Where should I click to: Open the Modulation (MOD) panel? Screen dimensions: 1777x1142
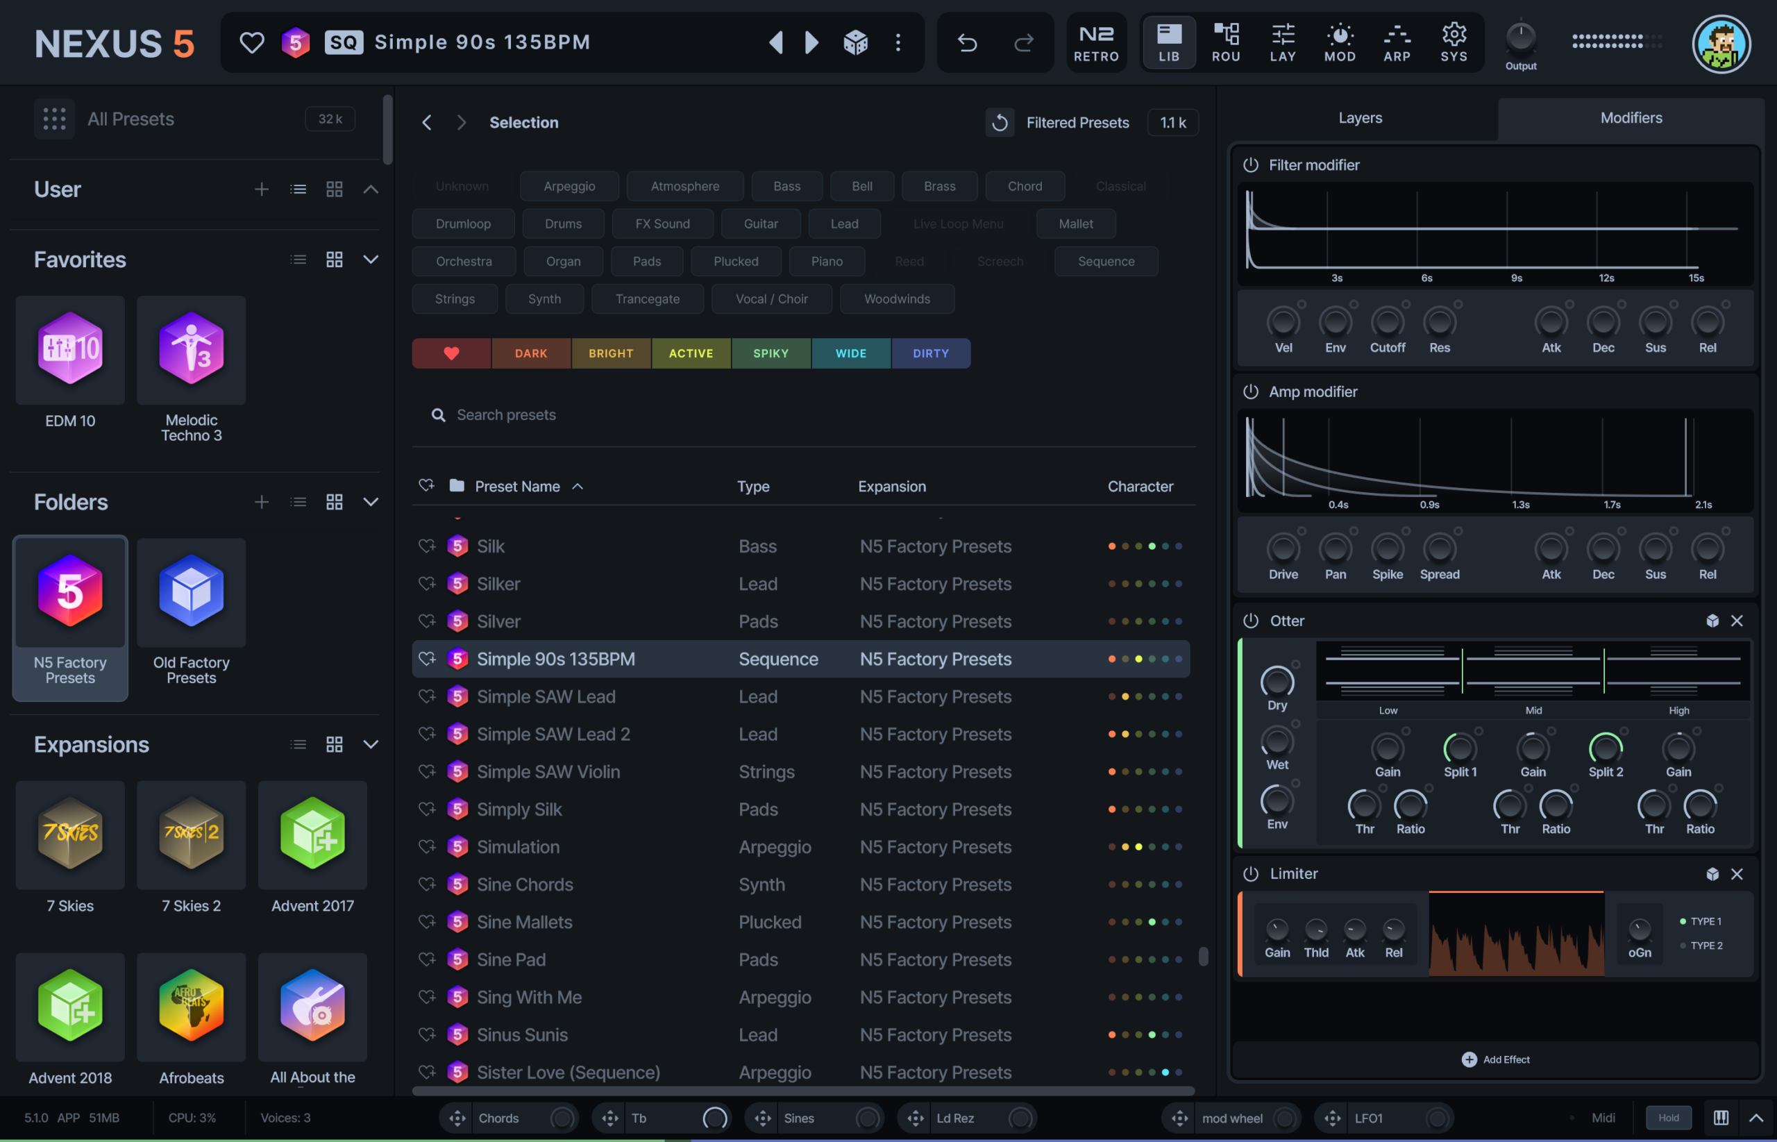click(x=1340, y=42)
